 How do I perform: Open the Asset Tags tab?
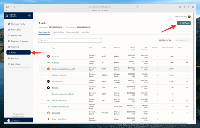tap(85, 32)
